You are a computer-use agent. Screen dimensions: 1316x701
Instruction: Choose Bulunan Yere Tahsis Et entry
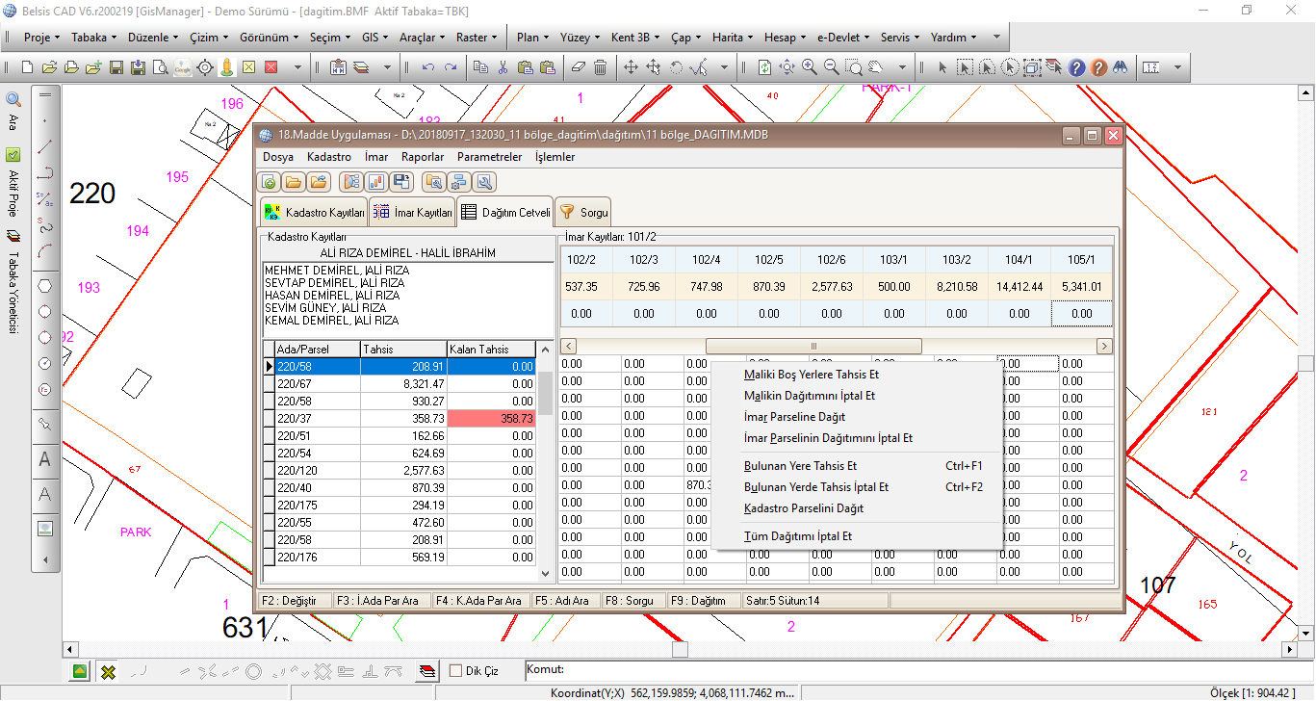(x=857, y=466)
